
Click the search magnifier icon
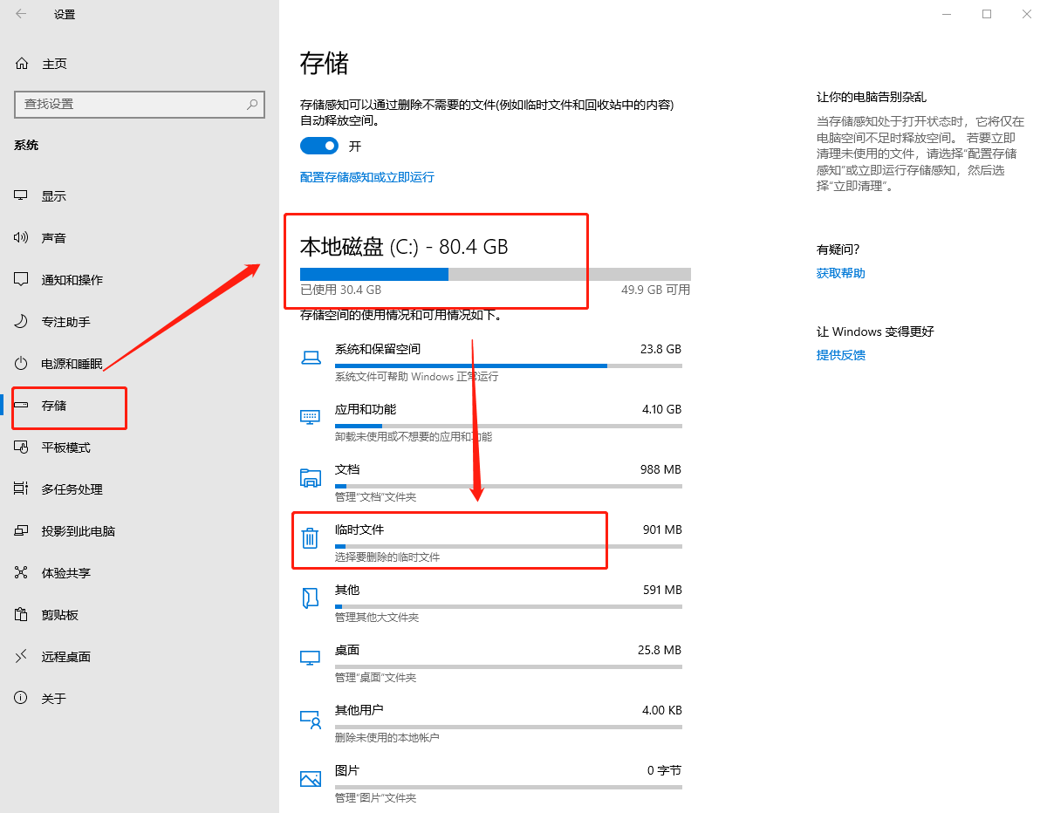pos(252,104)
